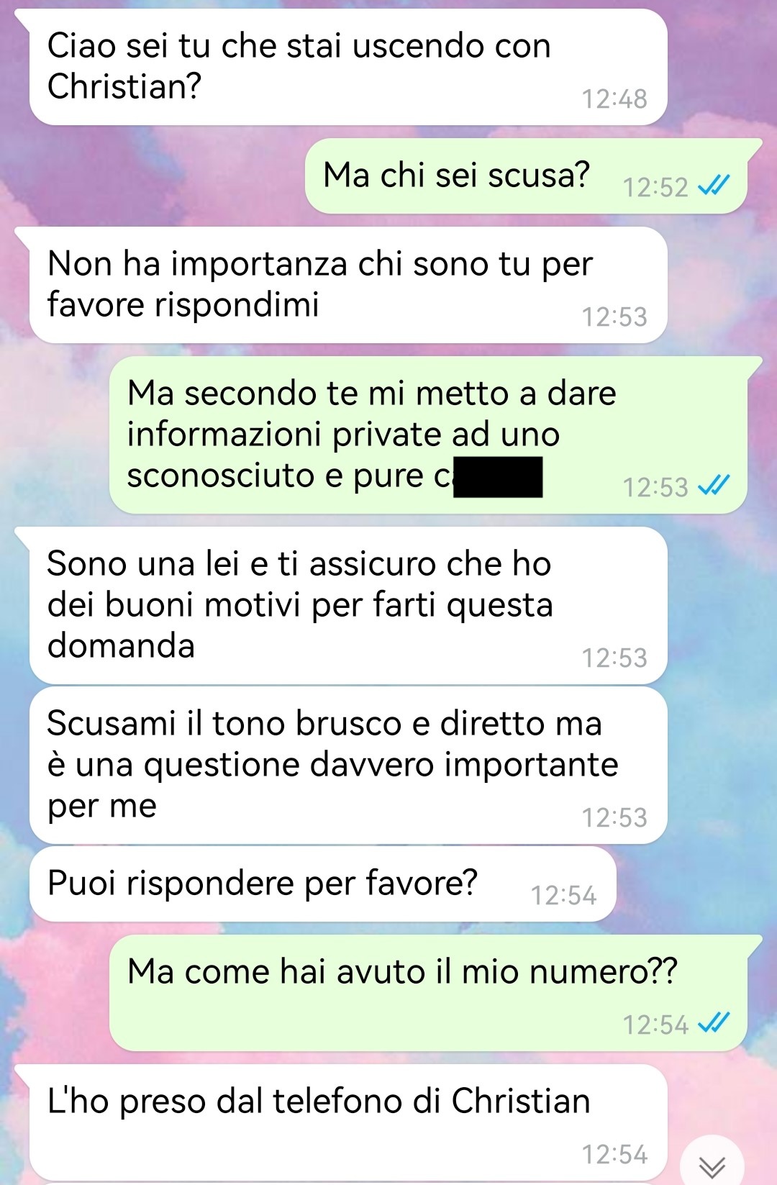
Task: Tap the 12:48 timestamp on first message
Action: pyautogui.click(x=614, y=99)
